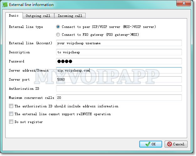Focus the Maximum concurrent calls field
196x156 pixels.
(x=119, y=98)
